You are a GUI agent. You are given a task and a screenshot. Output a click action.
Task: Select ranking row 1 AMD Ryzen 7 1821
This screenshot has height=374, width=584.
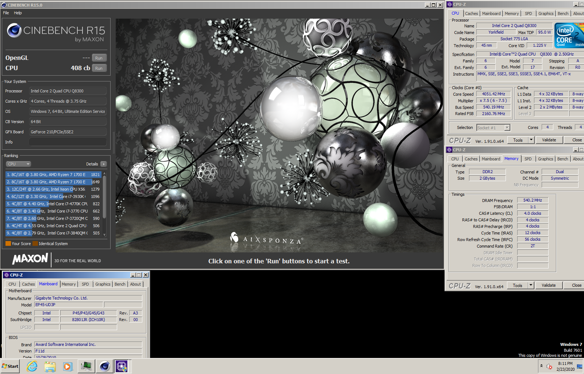click(x=53, y=175)
